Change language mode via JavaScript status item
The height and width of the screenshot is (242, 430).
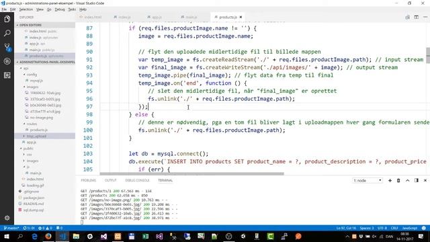(410, 228)
